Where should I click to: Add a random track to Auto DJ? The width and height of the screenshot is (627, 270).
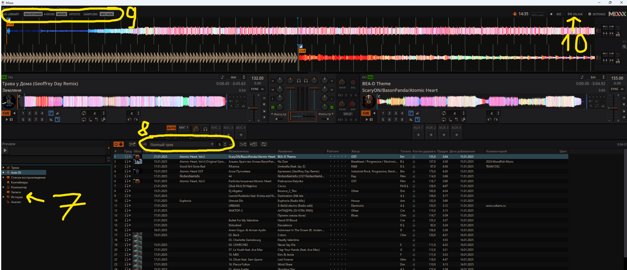click(x=253, y=144)
